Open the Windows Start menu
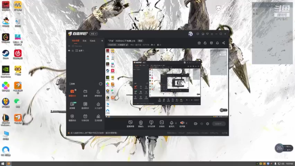This screenshot has height=166, width=295. coord(3,164)
